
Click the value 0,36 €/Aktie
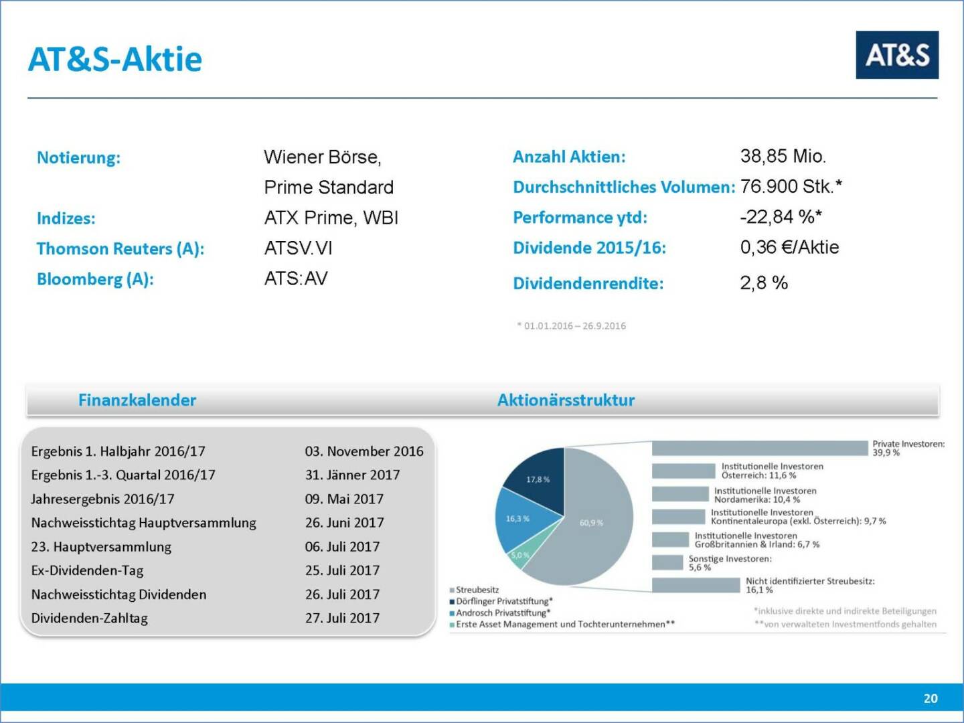[x=789, y=248]
